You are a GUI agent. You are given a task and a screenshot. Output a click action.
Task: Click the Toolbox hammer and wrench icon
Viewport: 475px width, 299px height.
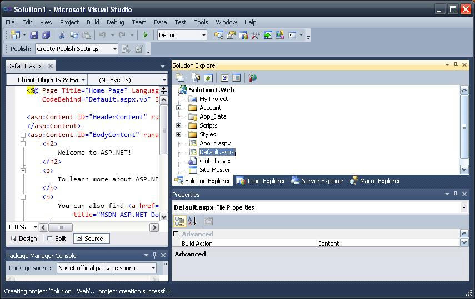pyautogui.click(x=256, y=35)
